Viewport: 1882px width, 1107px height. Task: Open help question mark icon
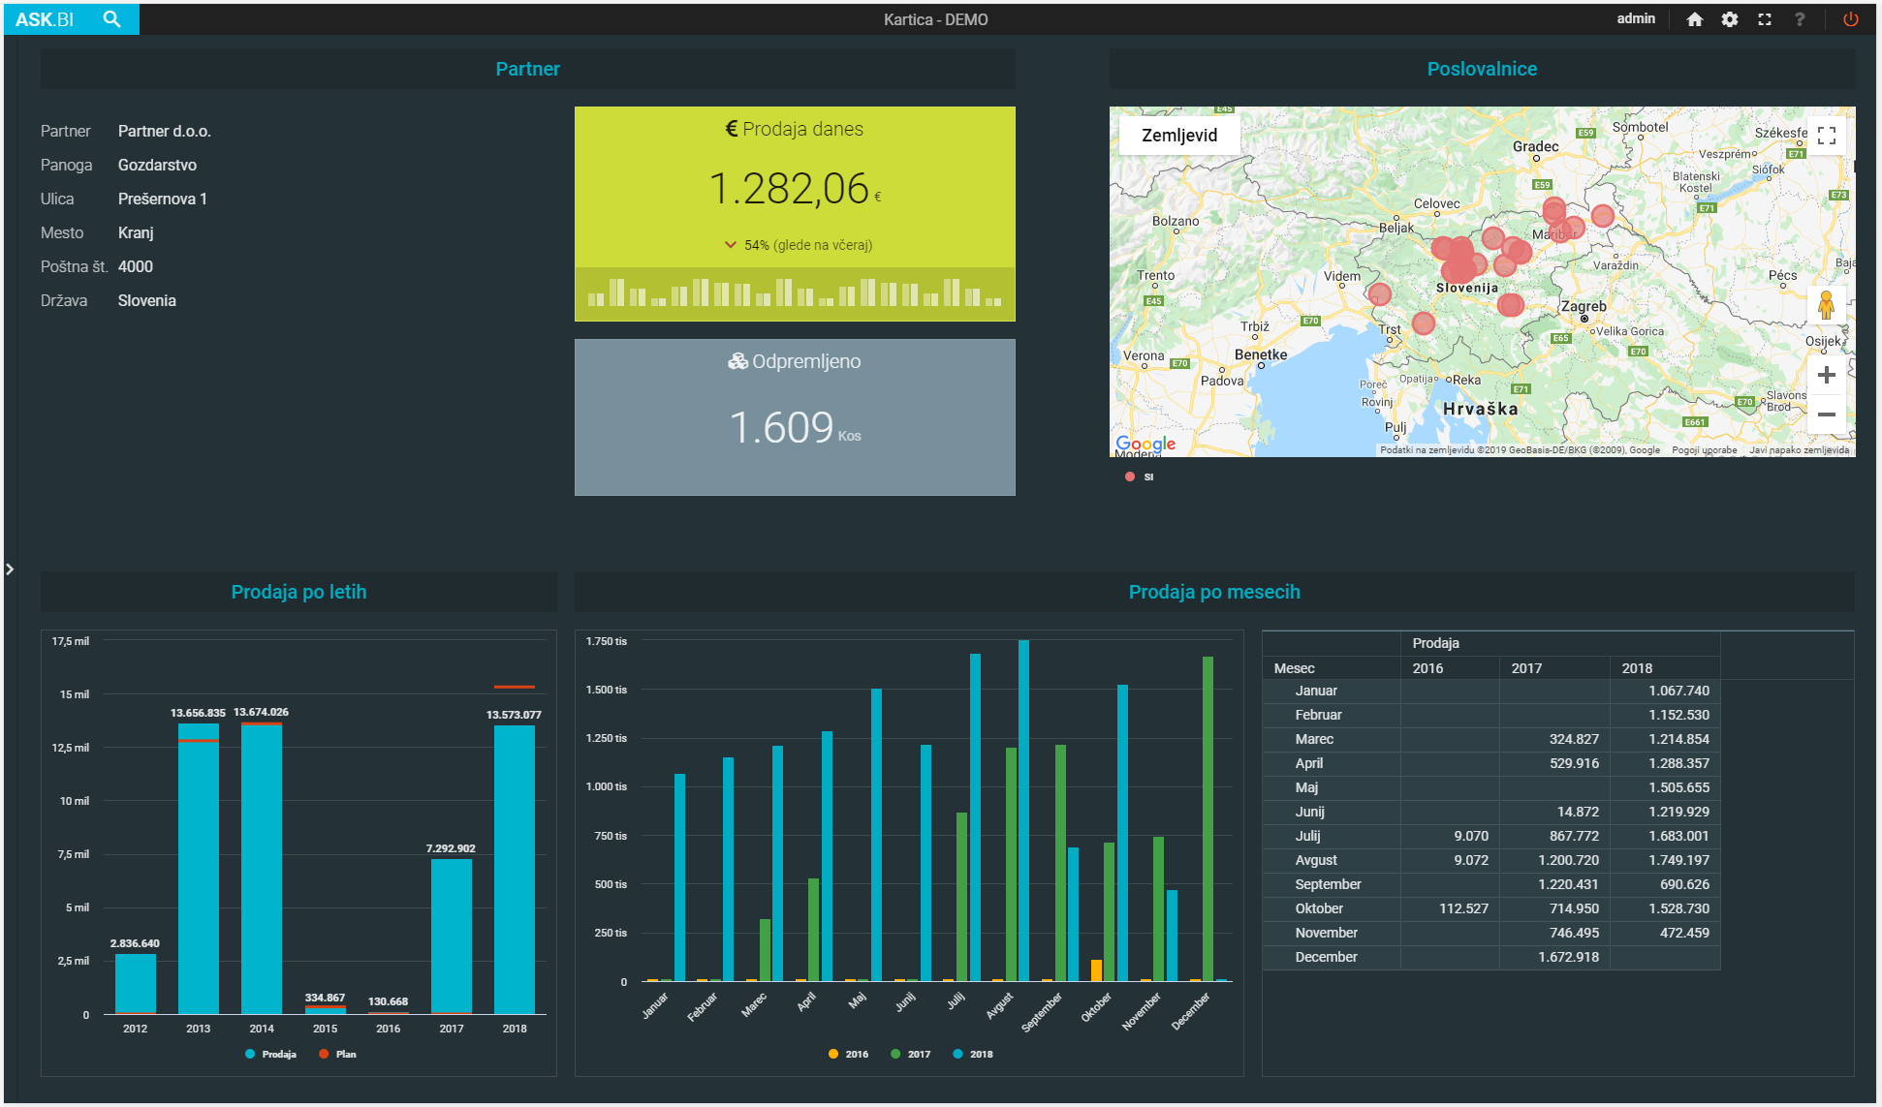coord(1799,19)
